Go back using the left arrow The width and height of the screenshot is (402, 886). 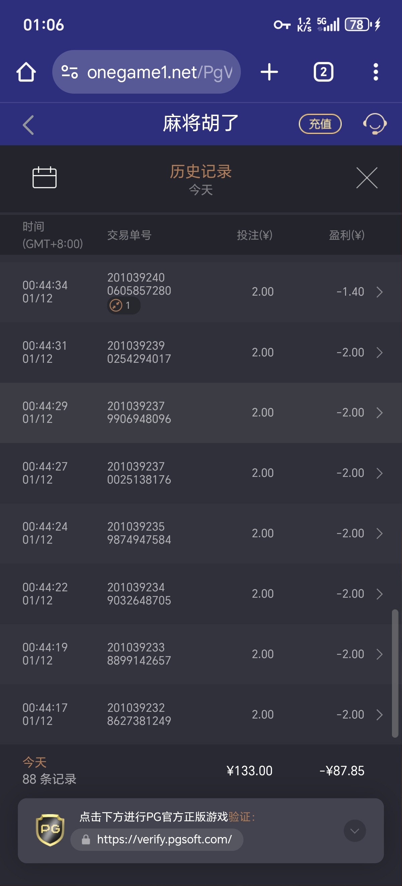tap(28, 125)
